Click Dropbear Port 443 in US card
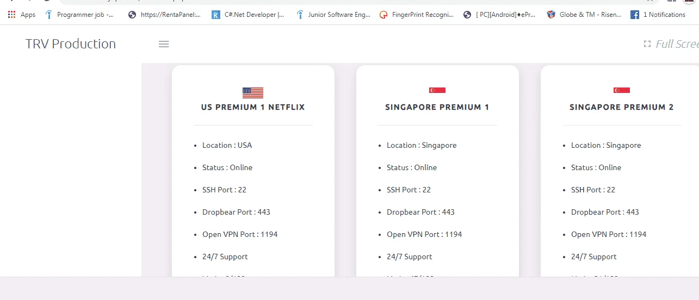The height and width of the screenshot is (300, 699). [x=236, y=212]
